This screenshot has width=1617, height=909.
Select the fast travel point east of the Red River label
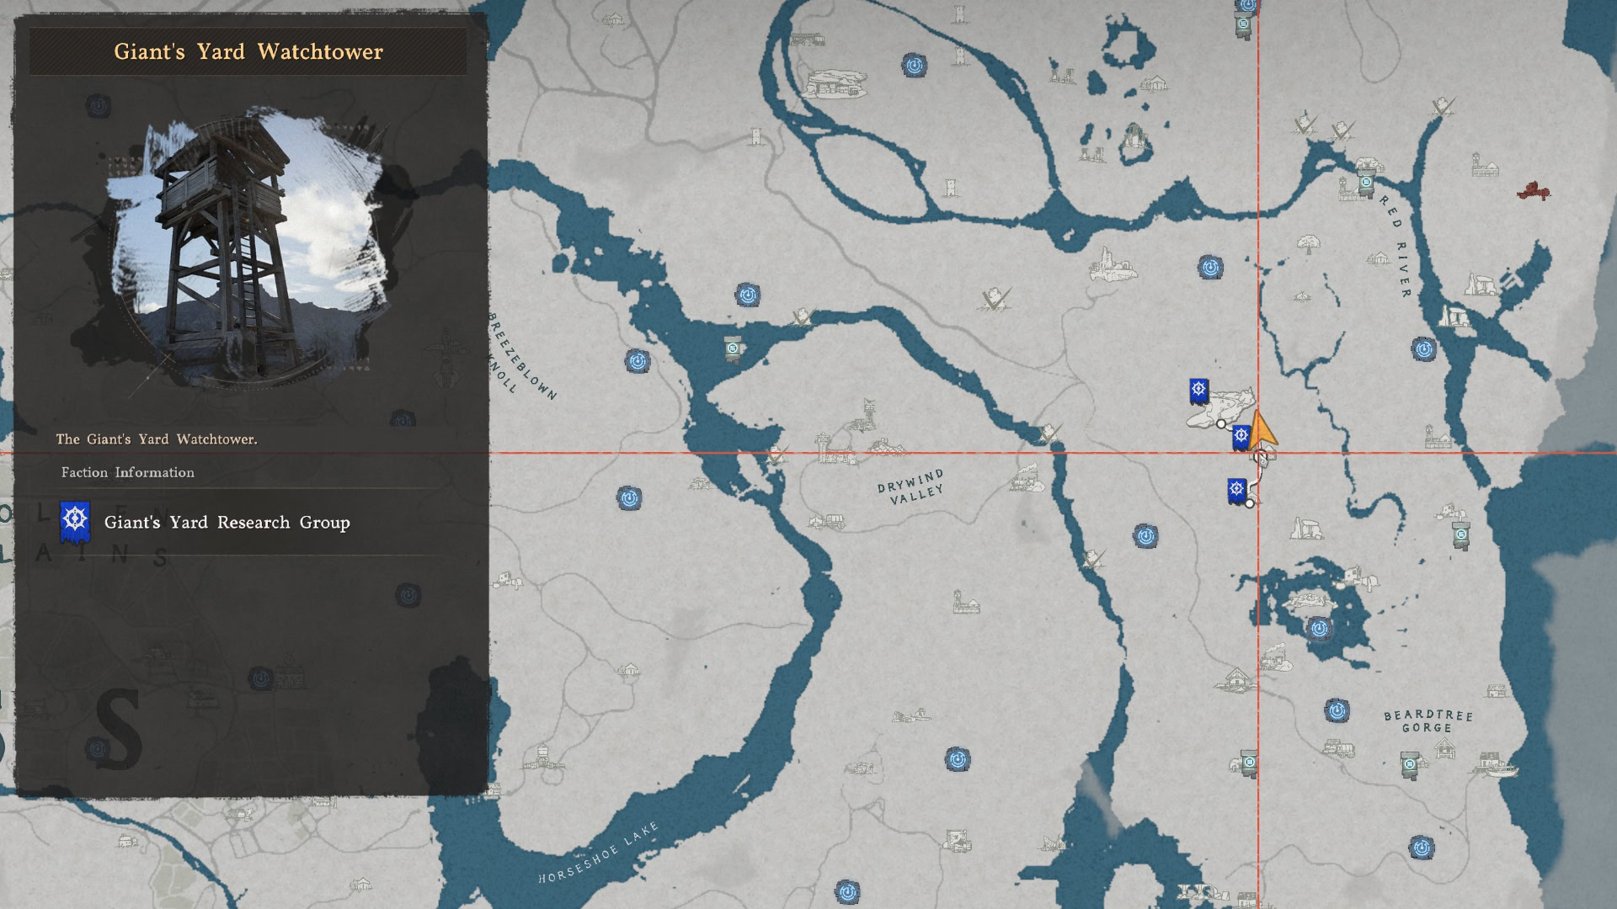[1424, 348]
